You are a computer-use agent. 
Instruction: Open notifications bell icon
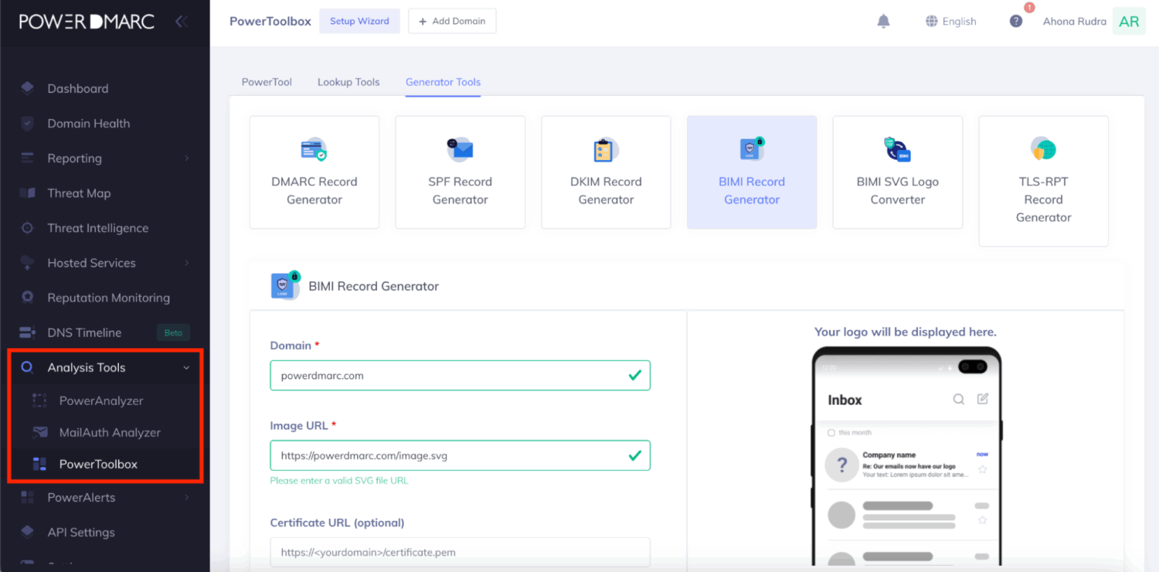pyautogui.click(x=883, y=22)
